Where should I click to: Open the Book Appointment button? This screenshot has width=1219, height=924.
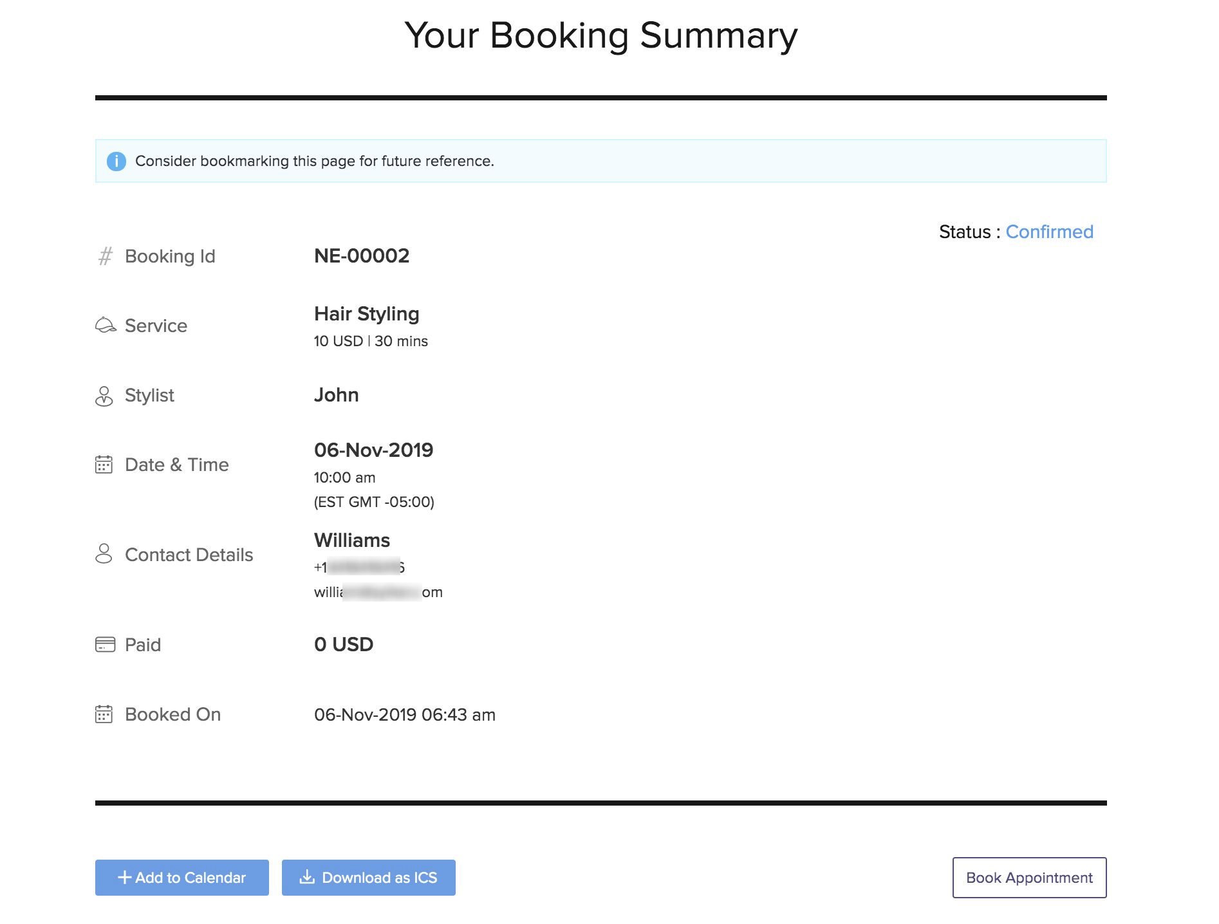(x=1029, y=878)
